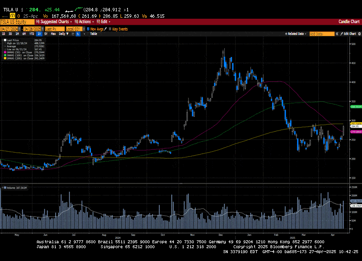Switch to the Table view
Screen dimensions: 362x261
click(x=93, y=34)
